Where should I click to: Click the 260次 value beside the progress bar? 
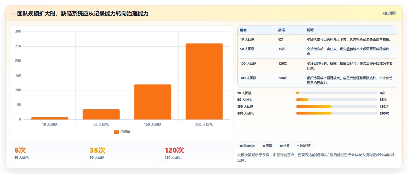(x=384, y=113)
